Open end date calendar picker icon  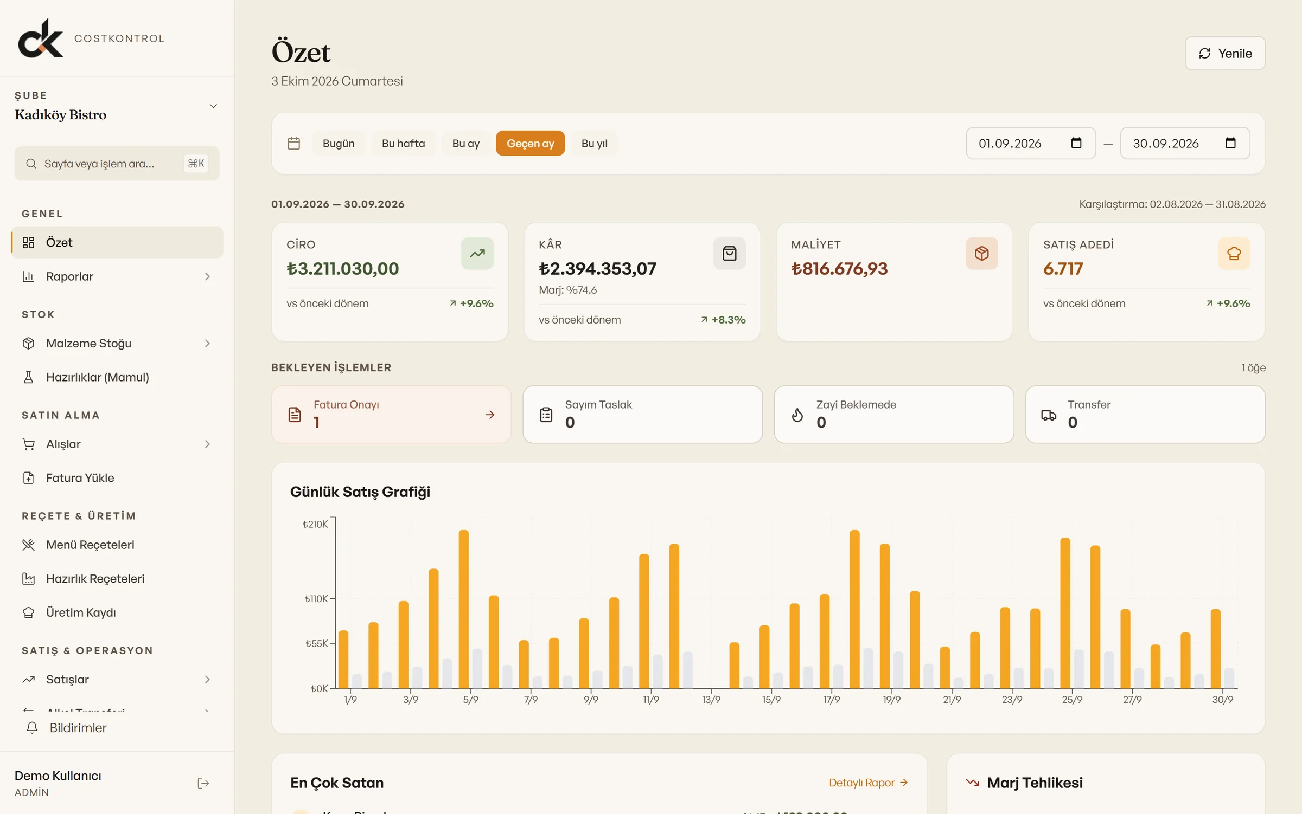click(x=1230, y=143)
